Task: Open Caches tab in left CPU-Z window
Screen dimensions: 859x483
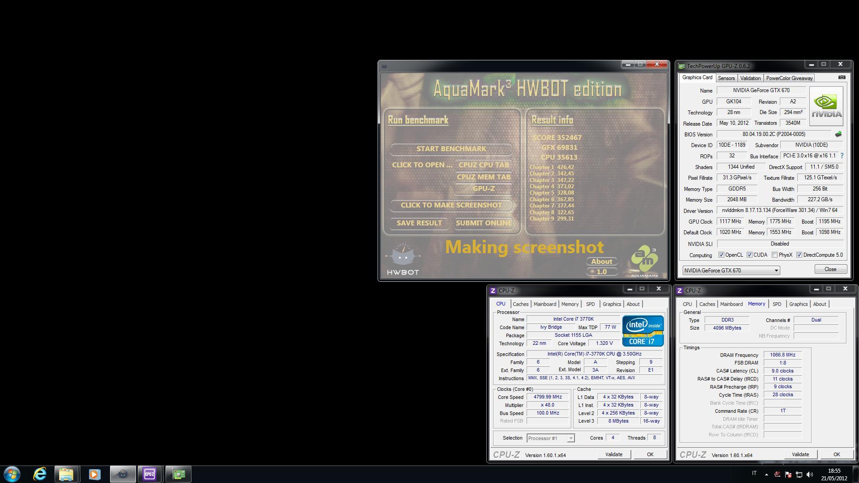Action: (x=520, y=304)
